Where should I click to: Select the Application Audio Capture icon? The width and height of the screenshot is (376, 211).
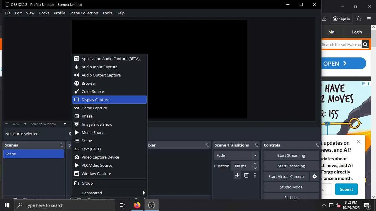click(77, 59)
